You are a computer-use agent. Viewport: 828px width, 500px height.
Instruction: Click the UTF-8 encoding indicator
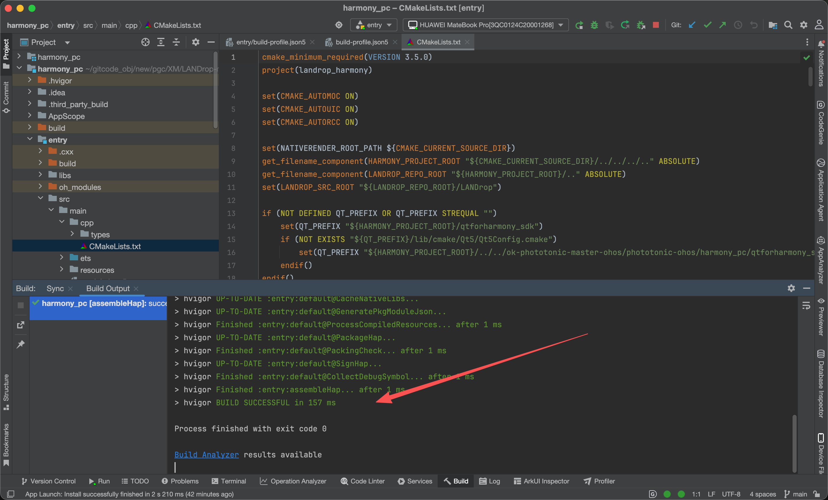point(731,494)
